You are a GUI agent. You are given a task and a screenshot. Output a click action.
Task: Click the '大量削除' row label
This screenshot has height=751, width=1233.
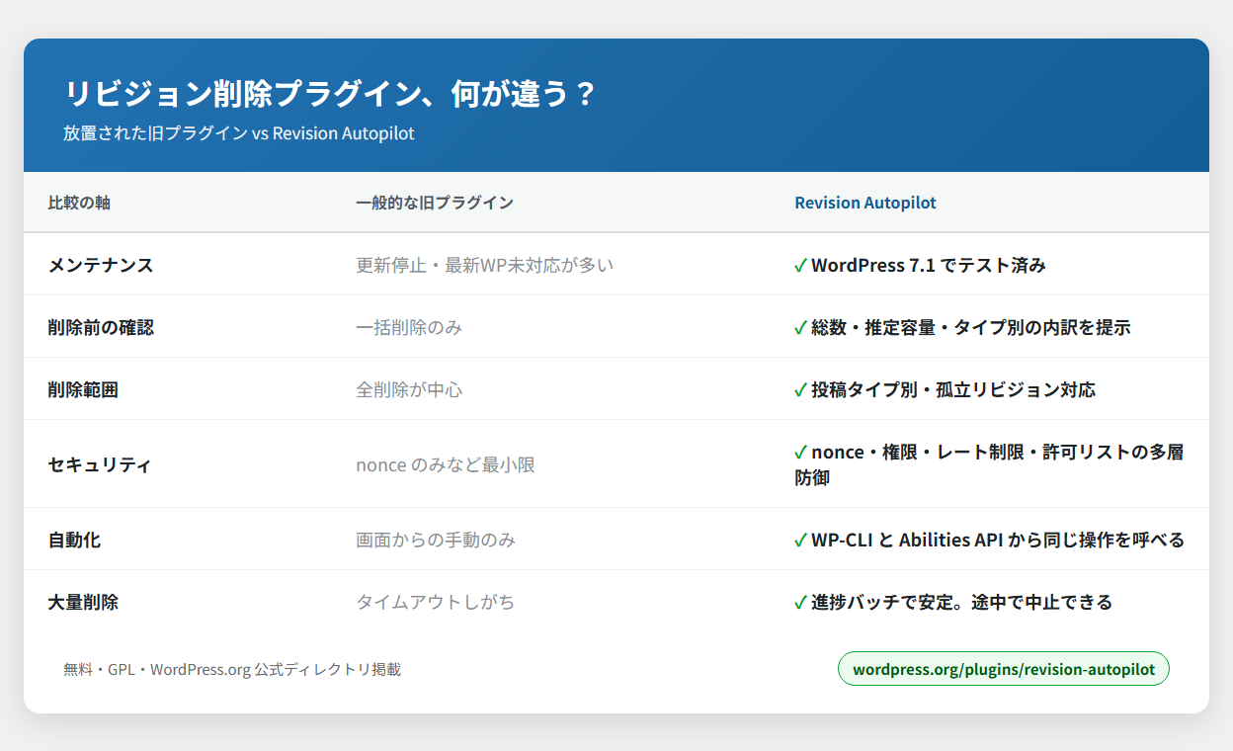click(83, 602)
